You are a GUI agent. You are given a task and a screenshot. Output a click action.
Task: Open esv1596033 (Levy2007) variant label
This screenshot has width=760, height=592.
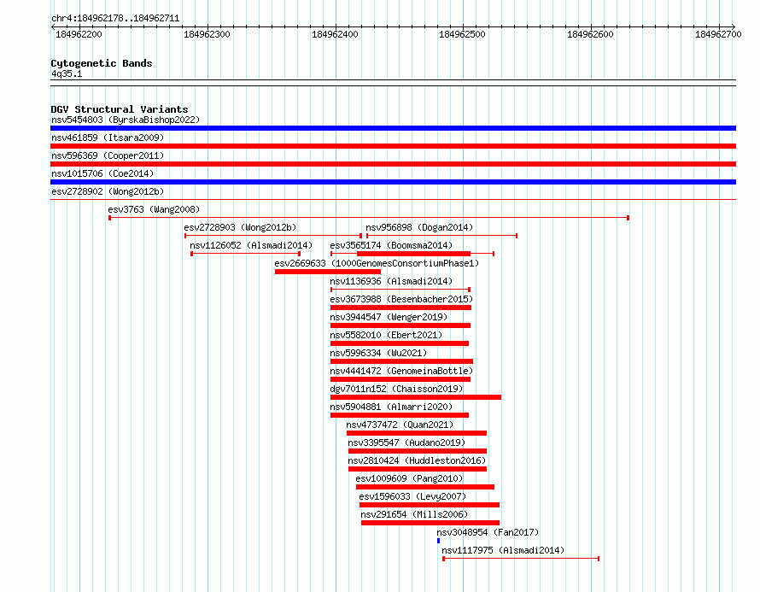click(412, 496)
